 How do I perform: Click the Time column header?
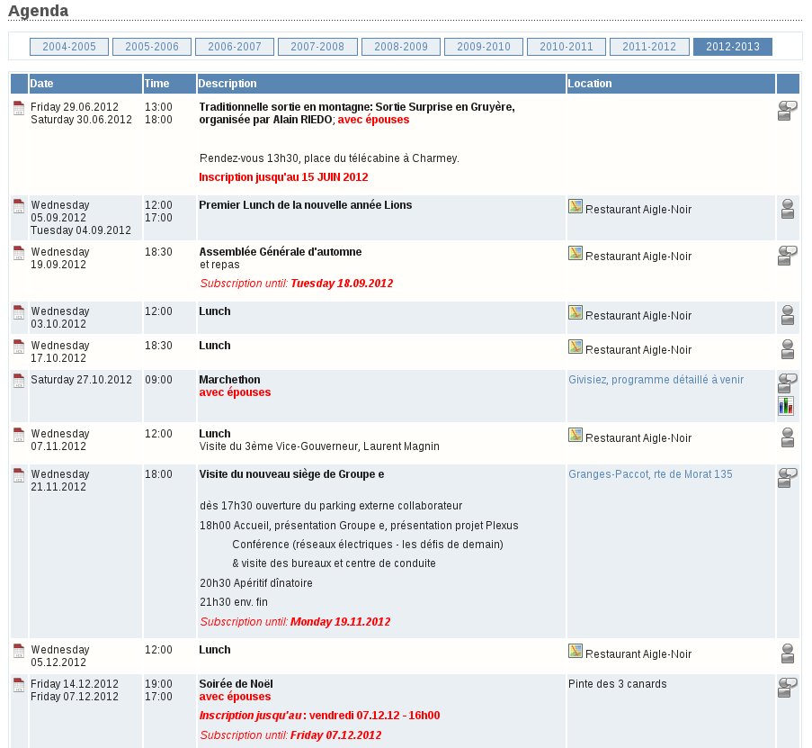169,84
